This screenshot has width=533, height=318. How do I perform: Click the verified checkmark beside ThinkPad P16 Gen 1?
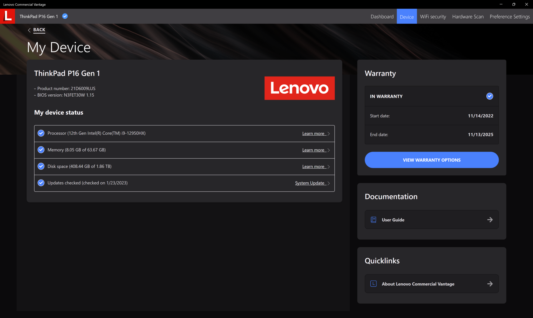coord(65,16)
